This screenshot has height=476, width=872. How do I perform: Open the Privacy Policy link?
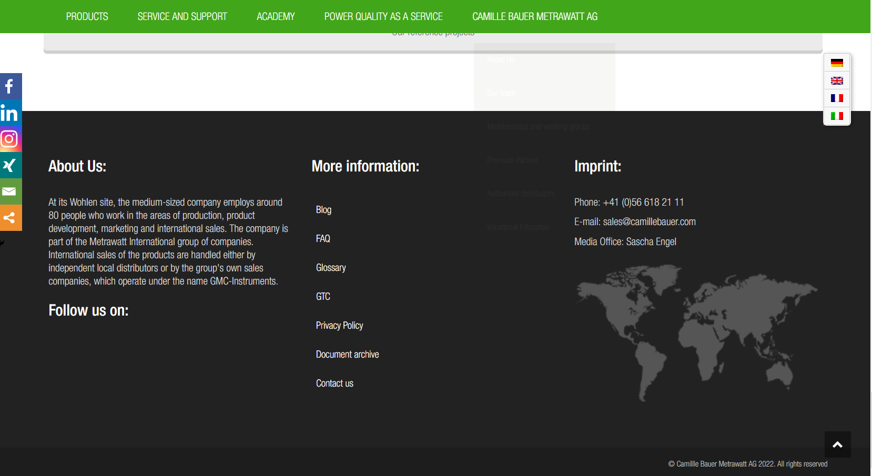[339, 325]
